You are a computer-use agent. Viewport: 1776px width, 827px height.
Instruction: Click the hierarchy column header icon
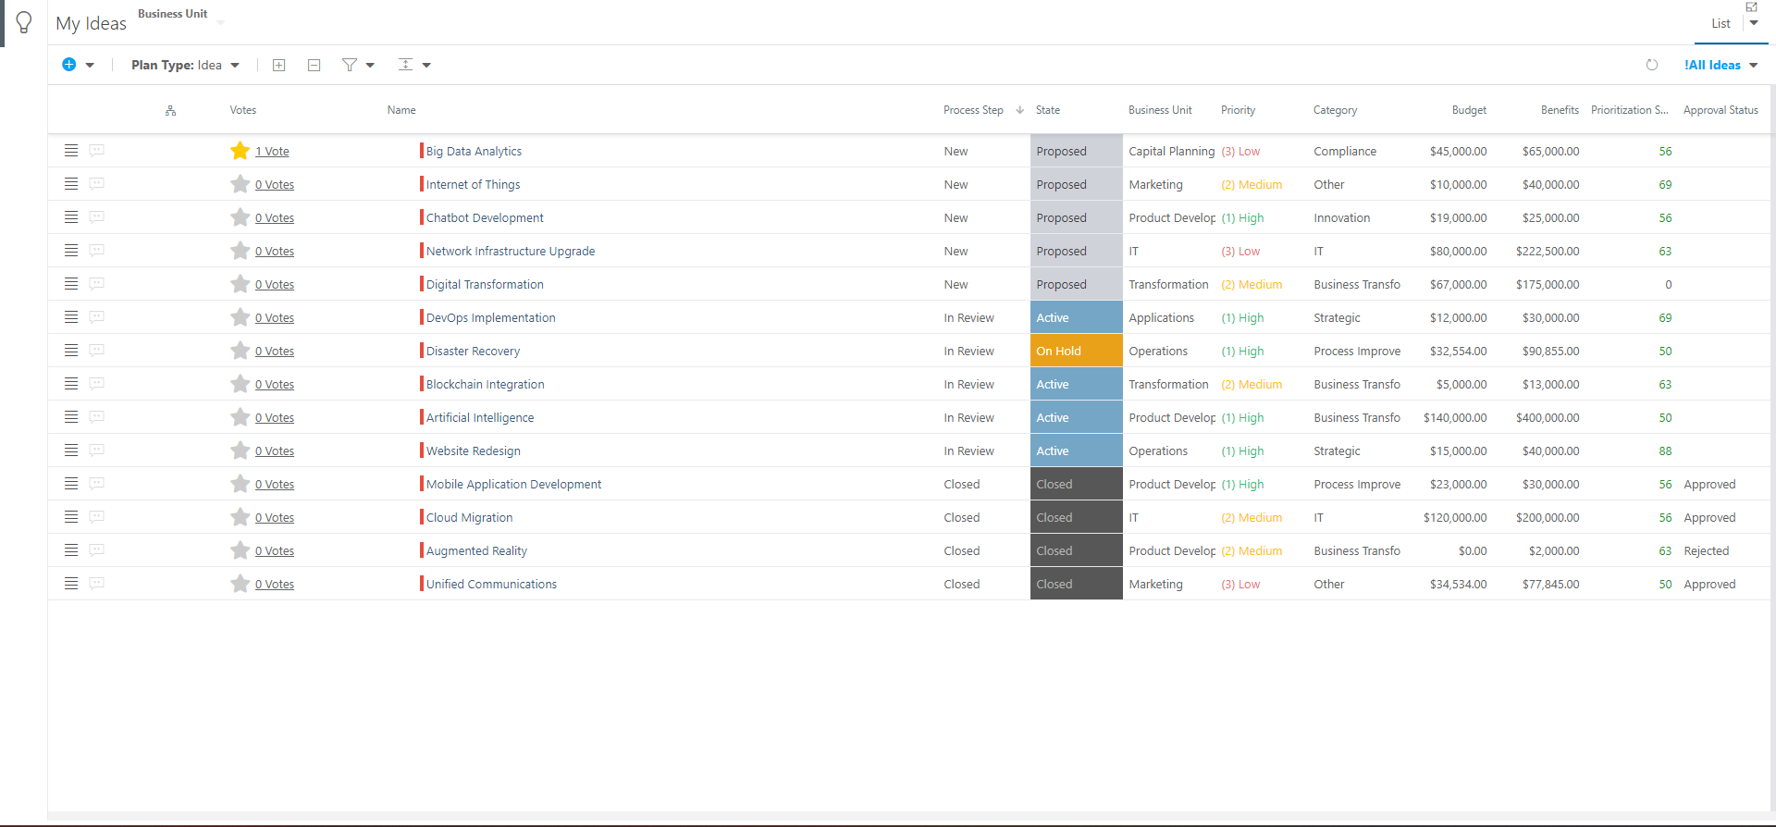pos(170,110)
